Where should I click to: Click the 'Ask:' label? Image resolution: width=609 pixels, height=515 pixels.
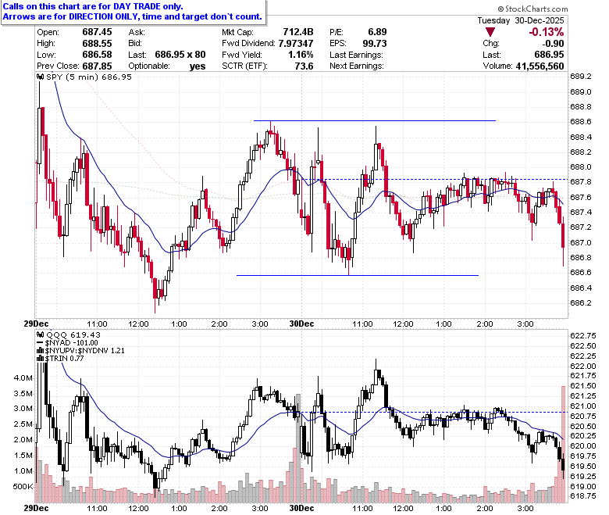pos(137,32)
